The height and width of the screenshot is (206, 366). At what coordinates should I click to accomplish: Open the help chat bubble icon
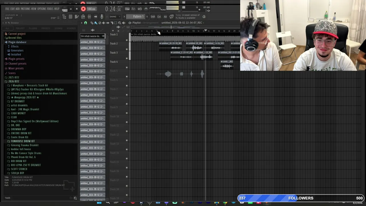172,17
